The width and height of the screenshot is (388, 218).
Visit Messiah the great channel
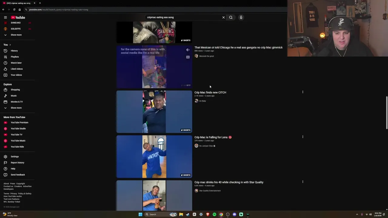tap(206, 56)
